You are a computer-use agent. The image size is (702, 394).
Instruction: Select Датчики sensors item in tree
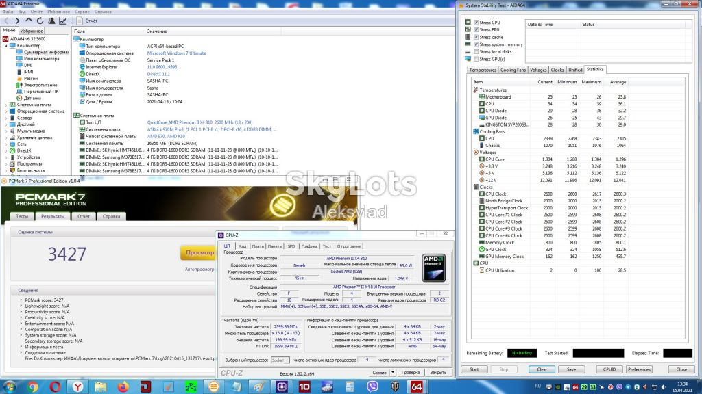(x=32, y=98)
